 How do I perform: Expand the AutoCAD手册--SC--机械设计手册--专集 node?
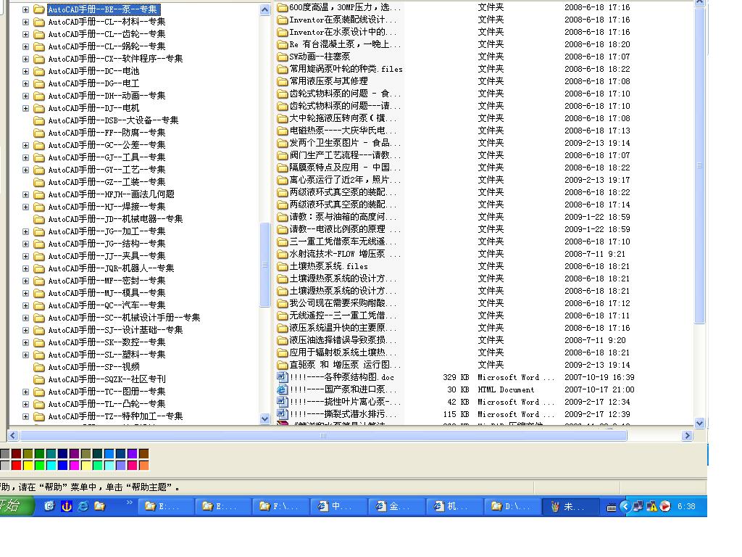pyautogui.click(x=25, y=318)
